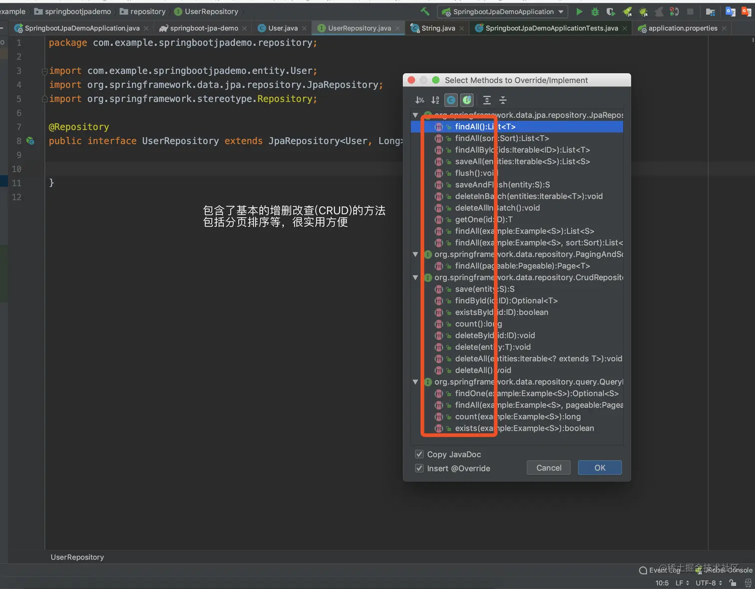Run with Coverage using the shield icon

[611, 11]
